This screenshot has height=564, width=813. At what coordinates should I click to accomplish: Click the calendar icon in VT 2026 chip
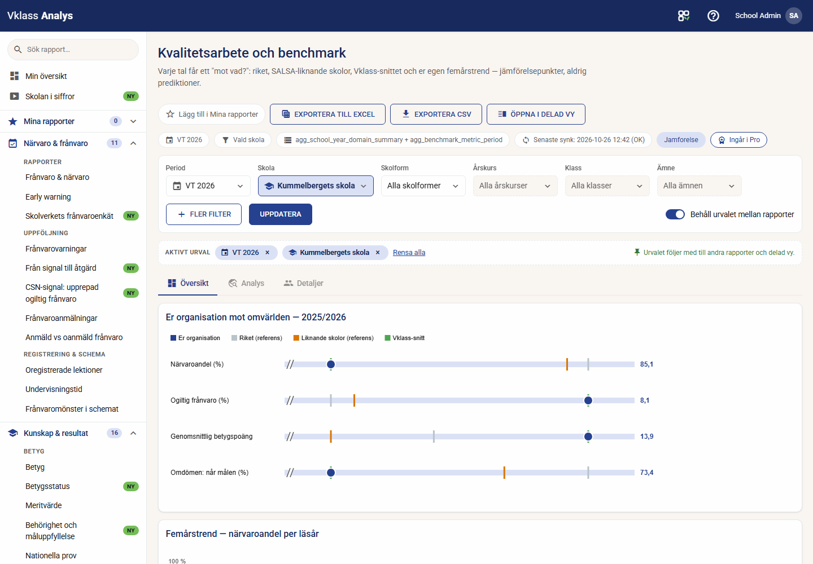click(x=169, y=140)
